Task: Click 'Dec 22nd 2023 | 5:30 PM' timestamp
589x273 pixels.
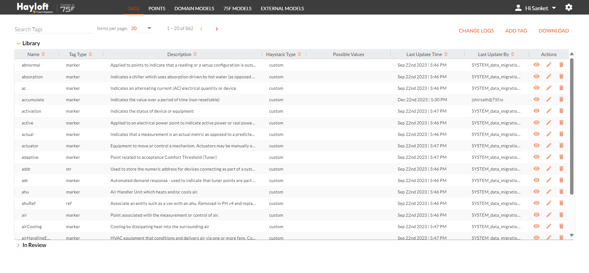Action: click(x=422, y=100)
